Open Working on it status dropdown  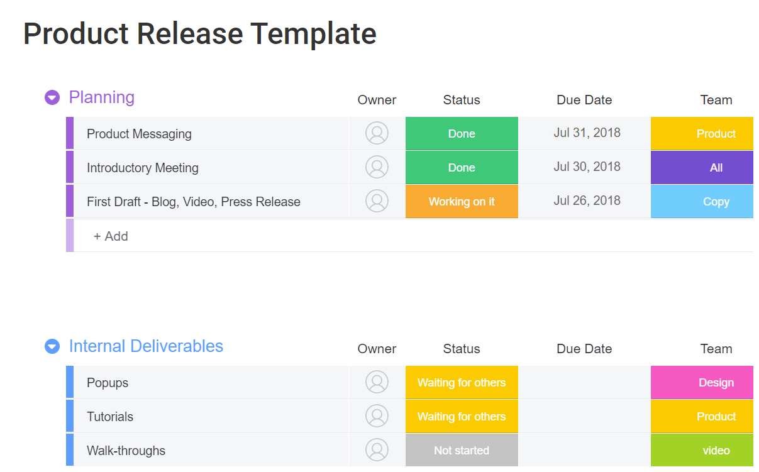(462, 202)
